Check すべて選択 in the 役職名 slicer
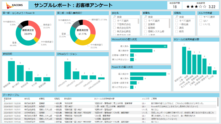The width and height of the screenshot is (221, 124). click(177, 20)
